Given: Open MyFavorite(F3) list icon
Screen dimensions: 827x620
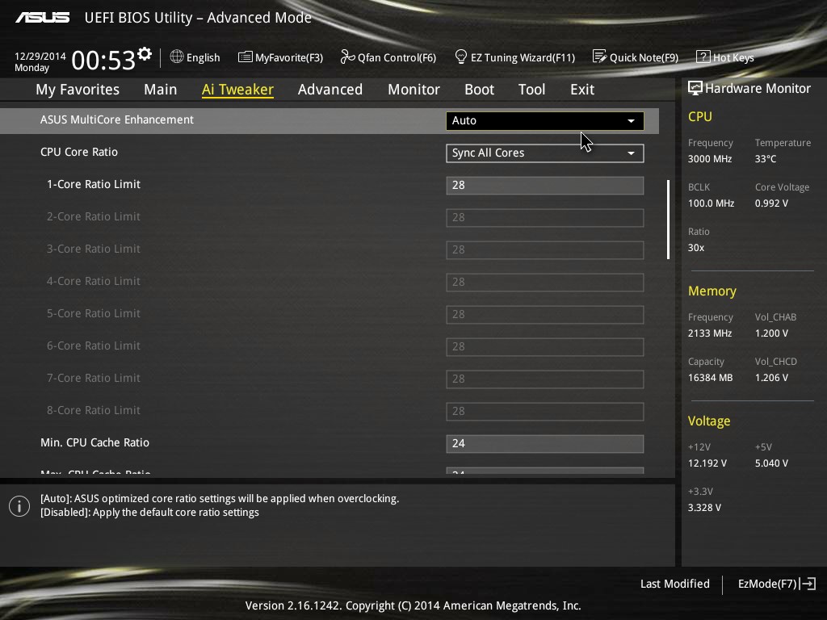Looking at the screenshot, I should click(x=246, y=57).
